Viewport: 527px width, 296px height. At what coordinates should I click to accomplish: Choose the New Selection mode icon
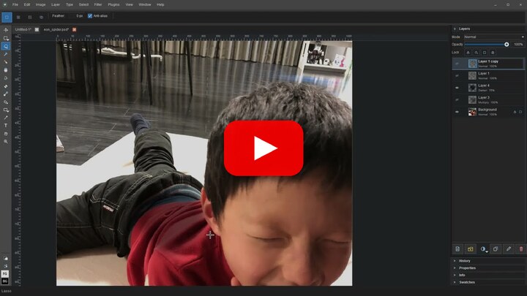click(7, 17)
